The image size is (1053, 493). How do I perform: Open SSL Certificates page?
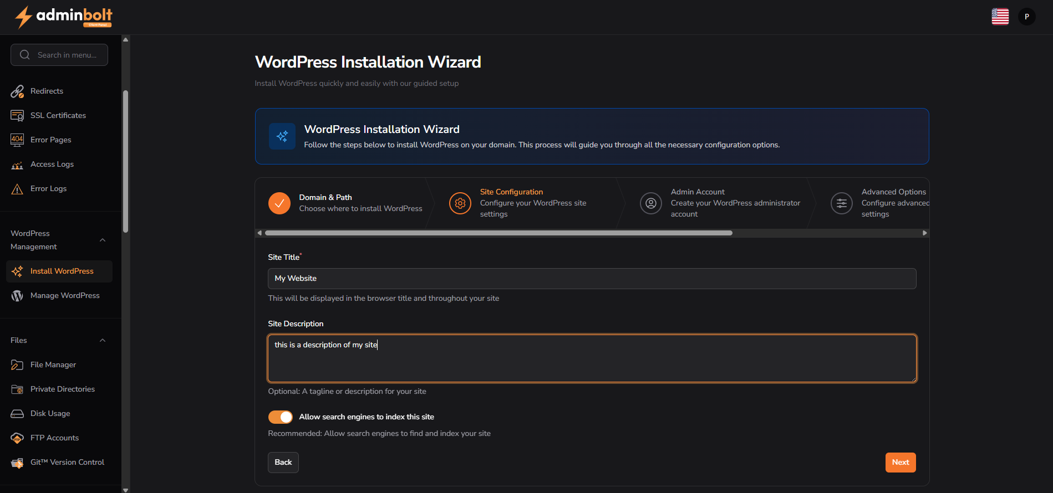point(59,115)
